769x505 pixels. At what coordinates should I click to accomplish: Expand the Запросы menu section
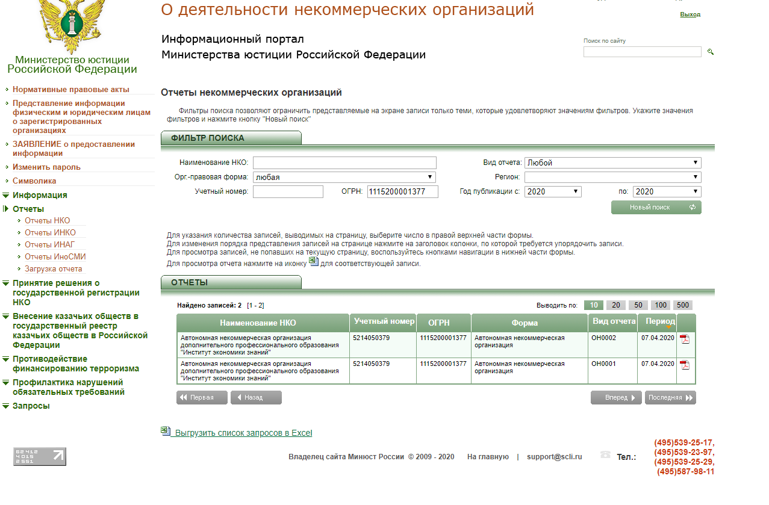[31, 406]
